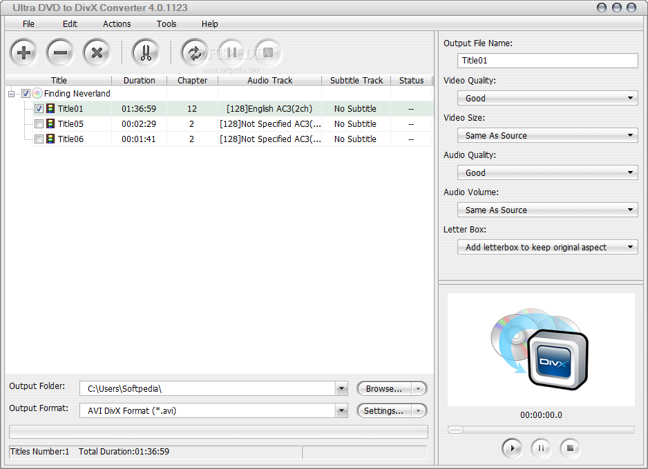
Task: Play the preview video
Action: pos(512,448)
